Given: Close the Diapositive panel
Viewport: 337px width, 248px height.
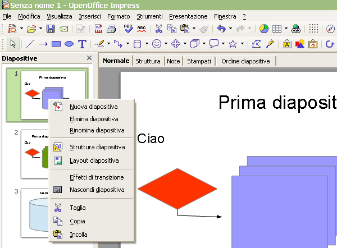Looking at the screenshot, I should 89,58.
